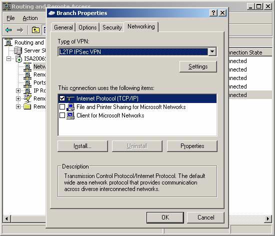The height and width of the screenshot is (236, 275).
Task: Collapse the ISA2006 server tree node
Action: [x=8, y=58]
